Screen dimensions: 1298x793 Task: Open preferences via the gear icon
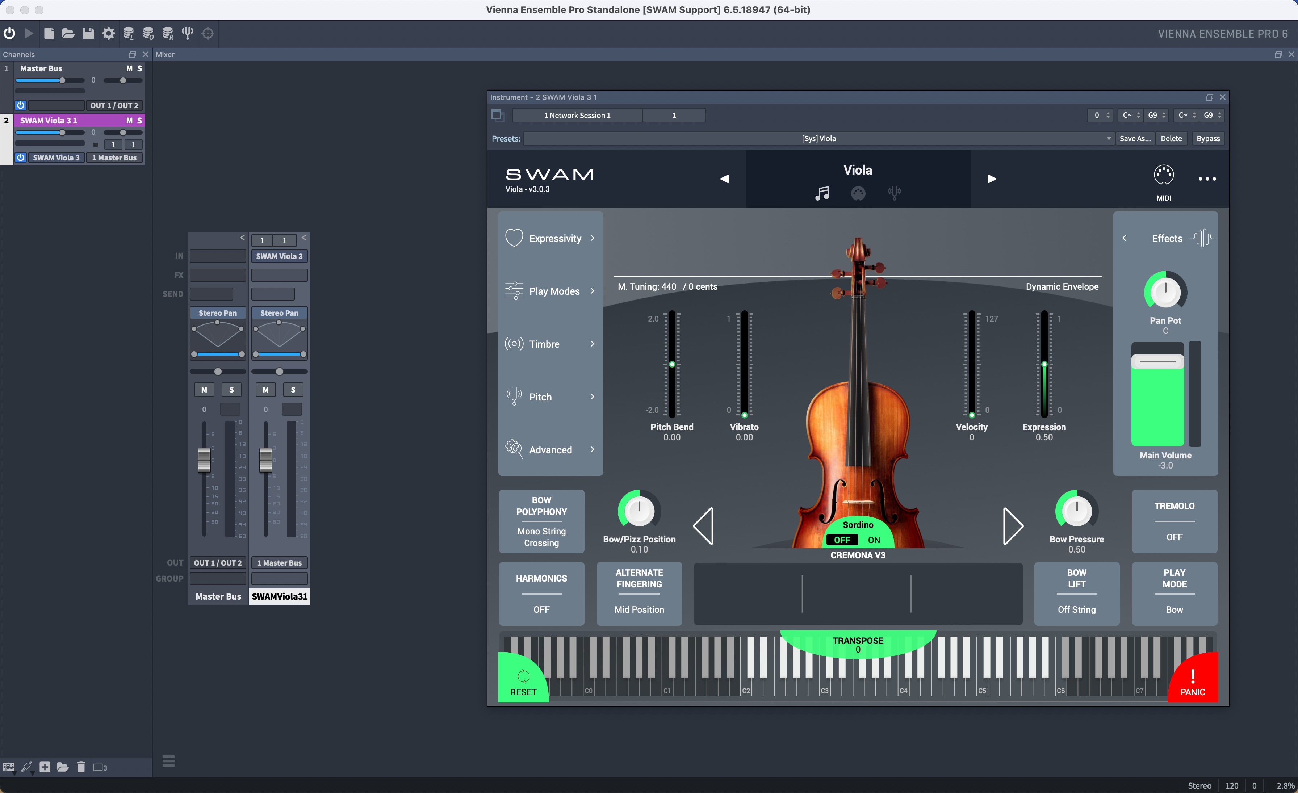point(109,33)
